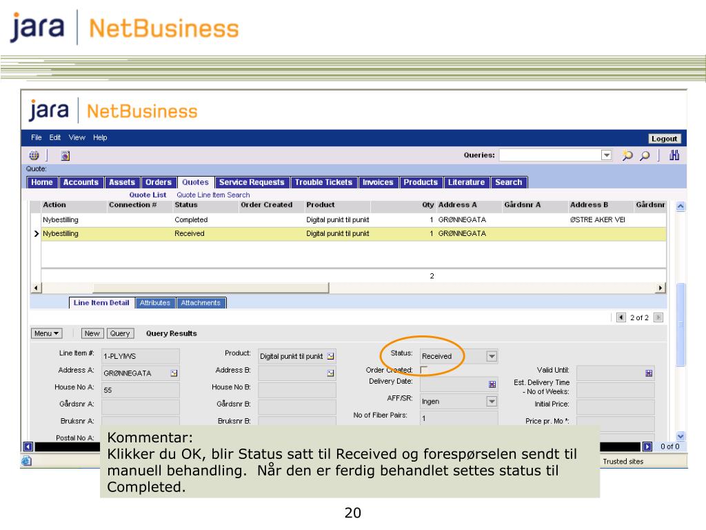Viewport: 706px width, 530px height.
Task: Click the Connection # column header
Action: [x=132, y=204]
